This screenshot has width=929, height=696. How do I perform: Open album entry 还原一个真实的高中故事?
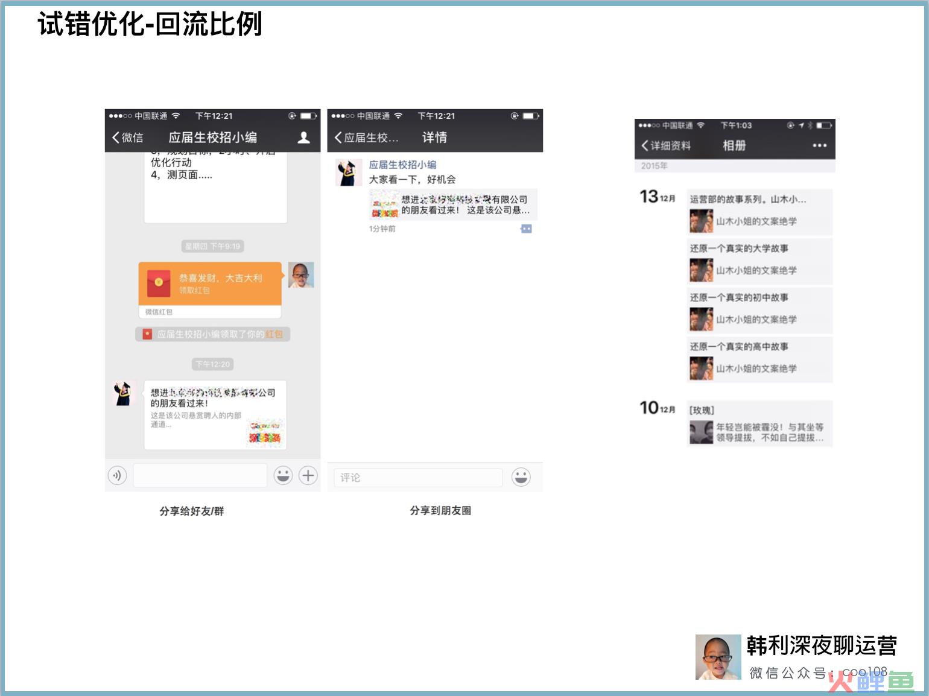click(x=759, y=359)
